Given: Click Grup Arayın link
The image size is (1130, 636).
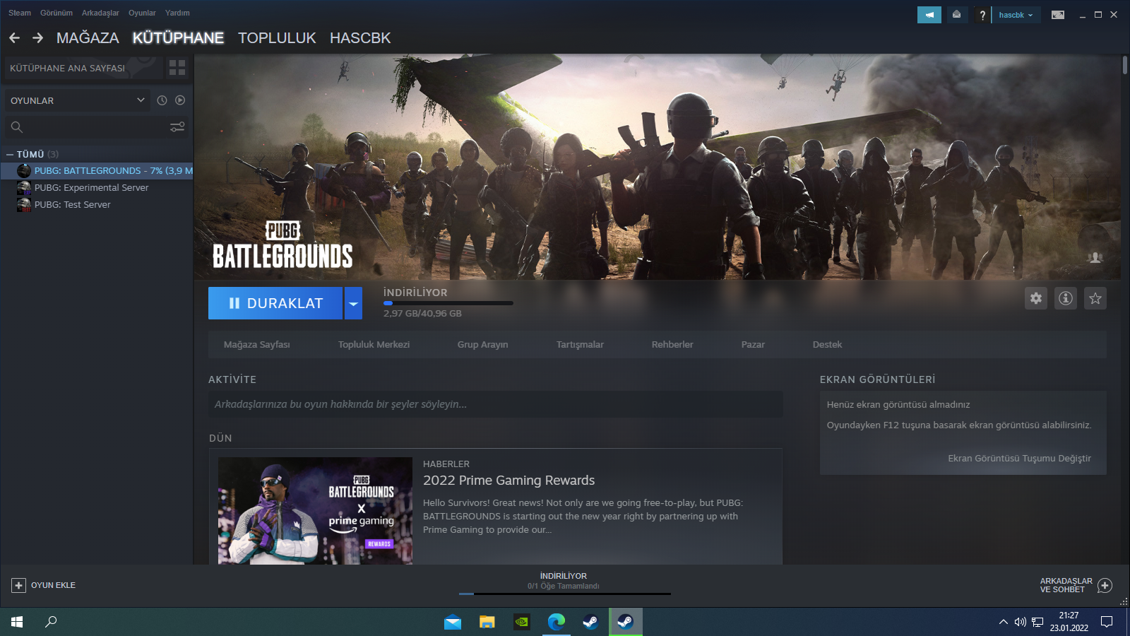Looking at the screenshot, I should point(483,345).
